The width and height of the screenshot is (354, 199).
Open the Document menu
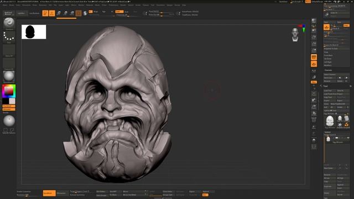coord(27,5)
